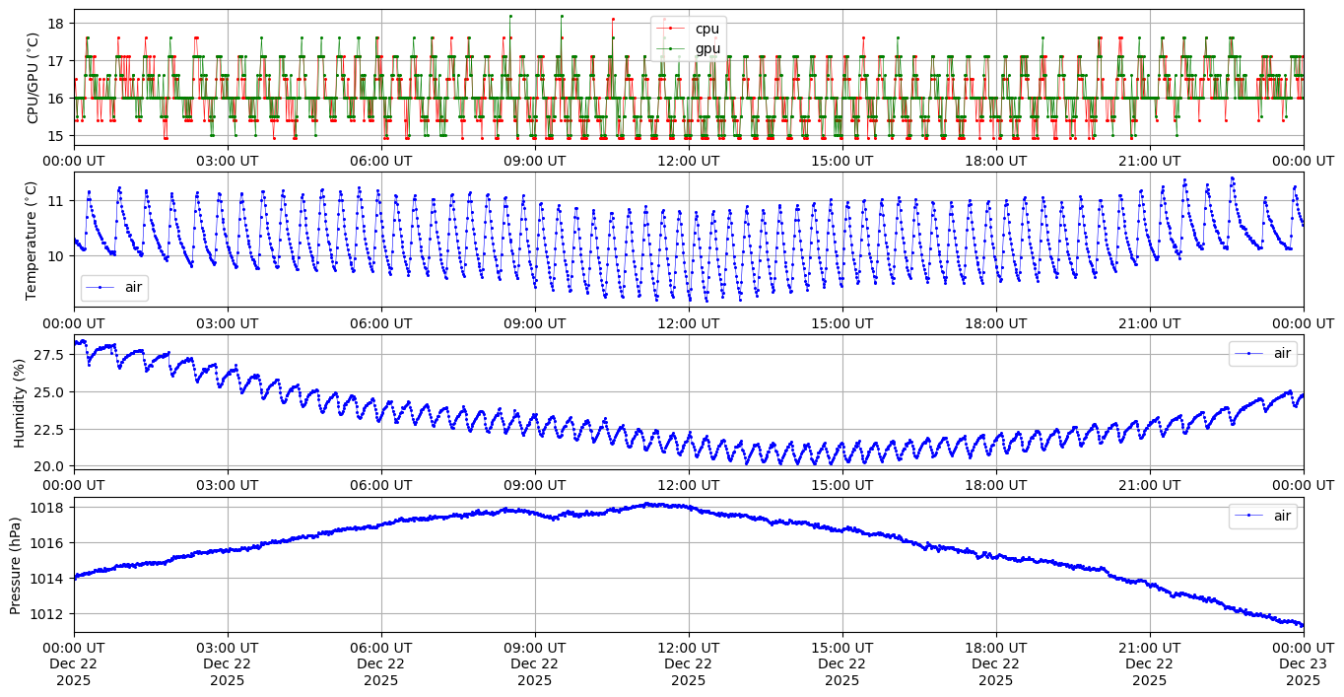
Task: Select the gpu legend text label
Action: click(x=706, y=47)
